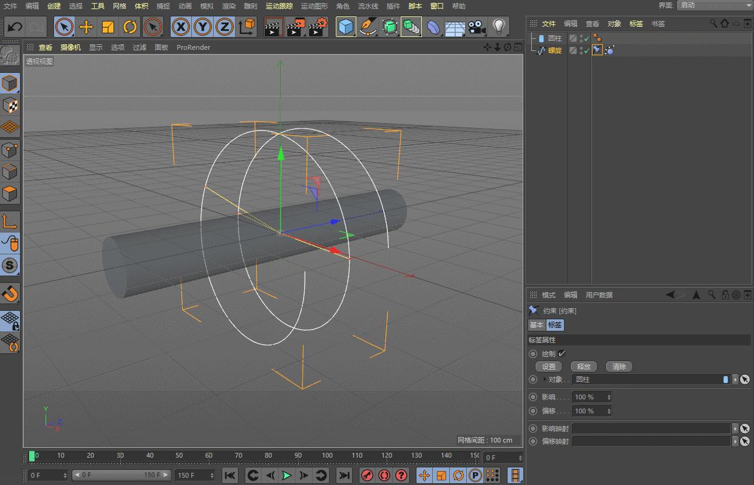Viewport: 754px width, 485px height.
Task: Click the Cube primitive icon
Action: (345, 27)
